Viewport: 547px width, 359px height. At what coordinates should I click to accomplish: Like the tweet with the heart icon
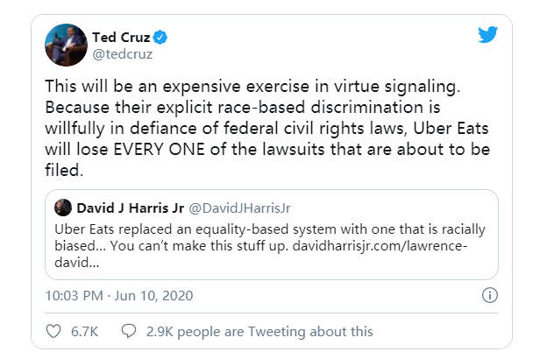pyautogui.click(x=53, y=332)
